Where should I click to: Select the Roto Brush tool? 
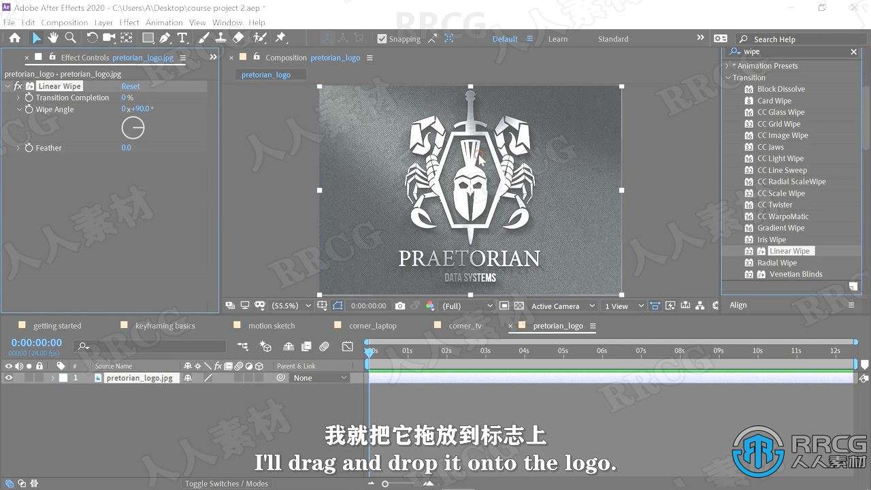point(259,38)
